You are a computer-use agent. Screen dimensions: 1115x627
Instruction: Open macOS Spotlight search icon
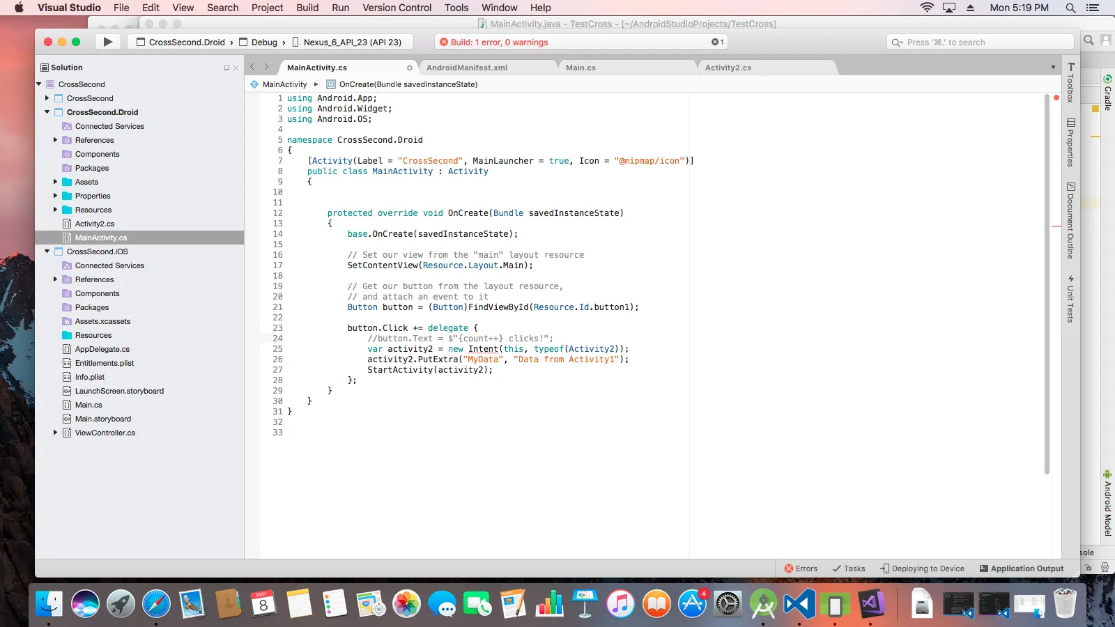1070,8
